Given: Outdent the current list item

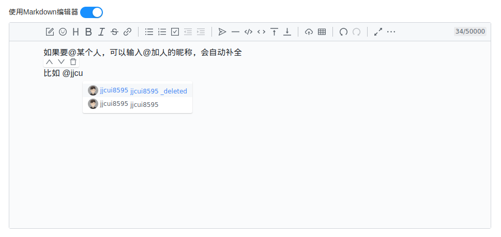Looking at the screenshot, I should click(188, 31).
